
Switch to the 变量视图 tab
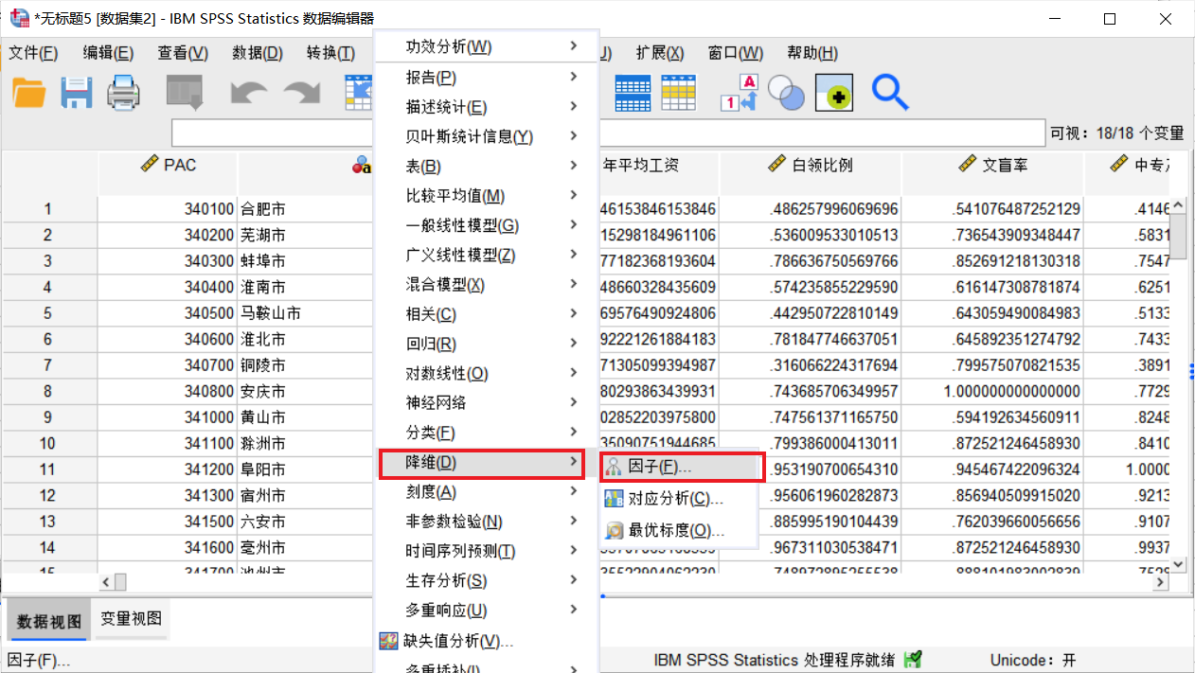pyautogui.click(x=132, y=618)
